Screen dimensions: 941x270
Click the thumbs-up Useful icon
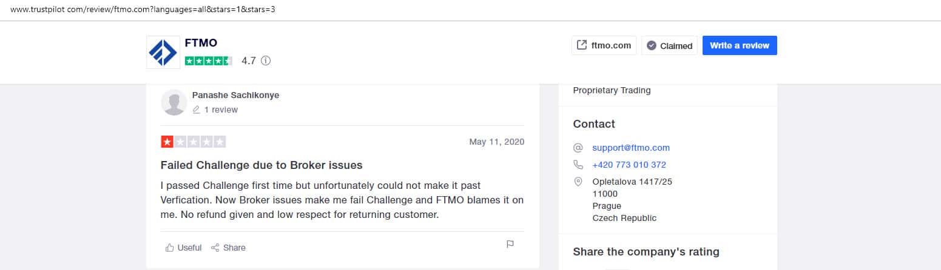click(x=170, y=247)
